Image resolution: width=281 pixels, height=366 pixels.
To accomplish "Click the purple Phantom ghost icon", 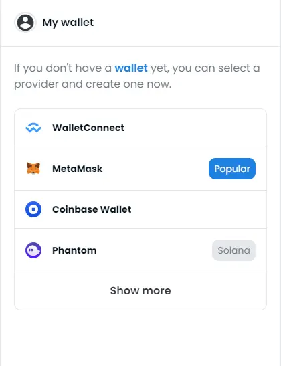I will [33, 250].
